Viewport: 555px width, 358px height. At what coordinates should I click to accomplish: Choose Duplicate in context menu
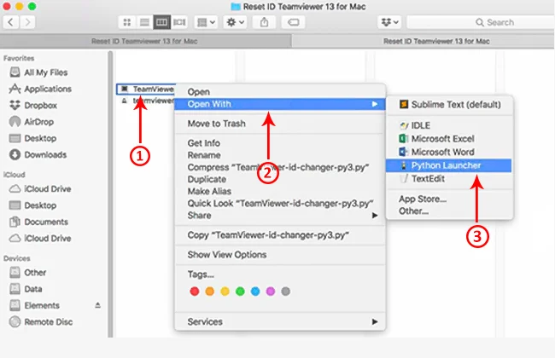(x=279, y=179)
